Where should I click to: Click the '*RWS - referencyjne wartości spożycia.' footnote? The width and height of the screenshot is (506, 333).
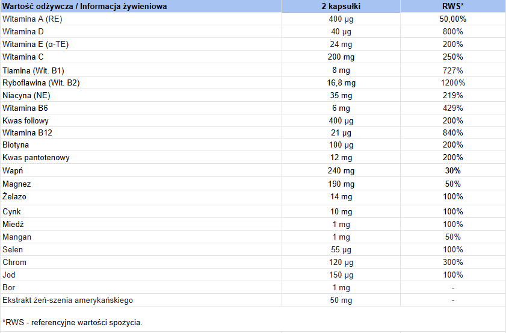click(x=72, y=322)
